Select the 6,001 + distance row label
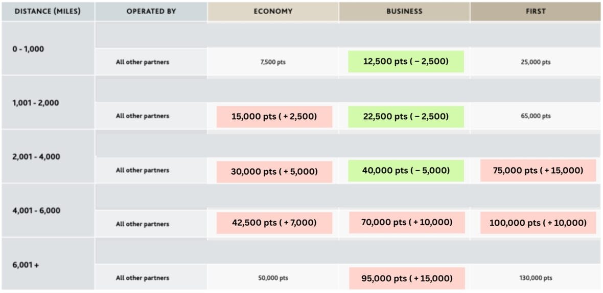This screenshot has height=293, width=603. (25, 264)
